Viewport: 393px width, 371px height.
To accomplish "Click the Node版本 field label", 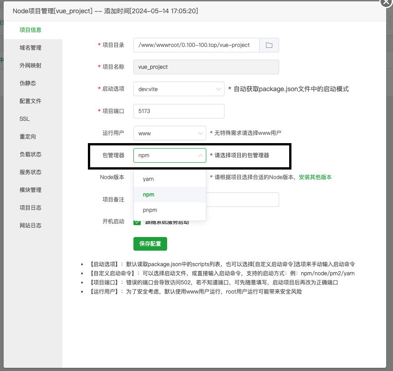I will pos(112,177).
